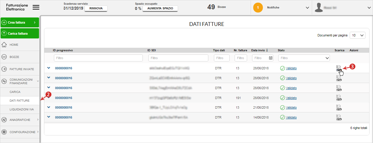Click the RINNOVA button
Image resolution: width=373 pixels, height=143 pixels.
pyautogui.click(x=96, y=8)
